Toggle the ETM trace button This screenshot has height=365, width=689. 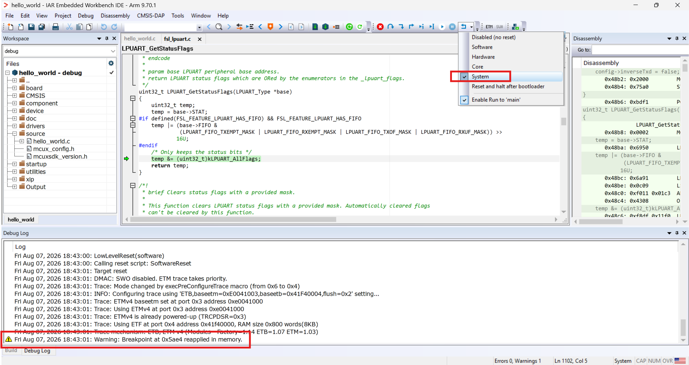click(489, 27)
